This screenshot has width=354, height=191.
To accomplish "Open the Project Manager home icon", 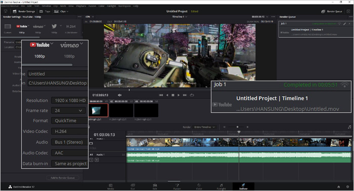I will coord(339,187).
